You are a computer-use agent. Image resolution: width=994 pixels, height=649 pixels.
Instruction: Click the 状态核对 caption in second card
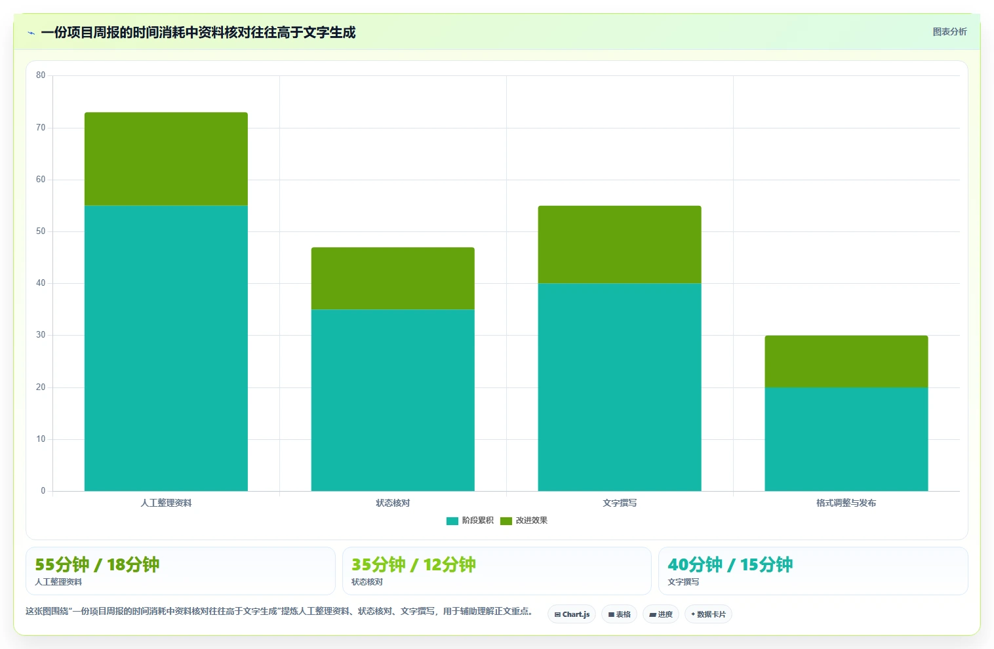click(367, 582)
